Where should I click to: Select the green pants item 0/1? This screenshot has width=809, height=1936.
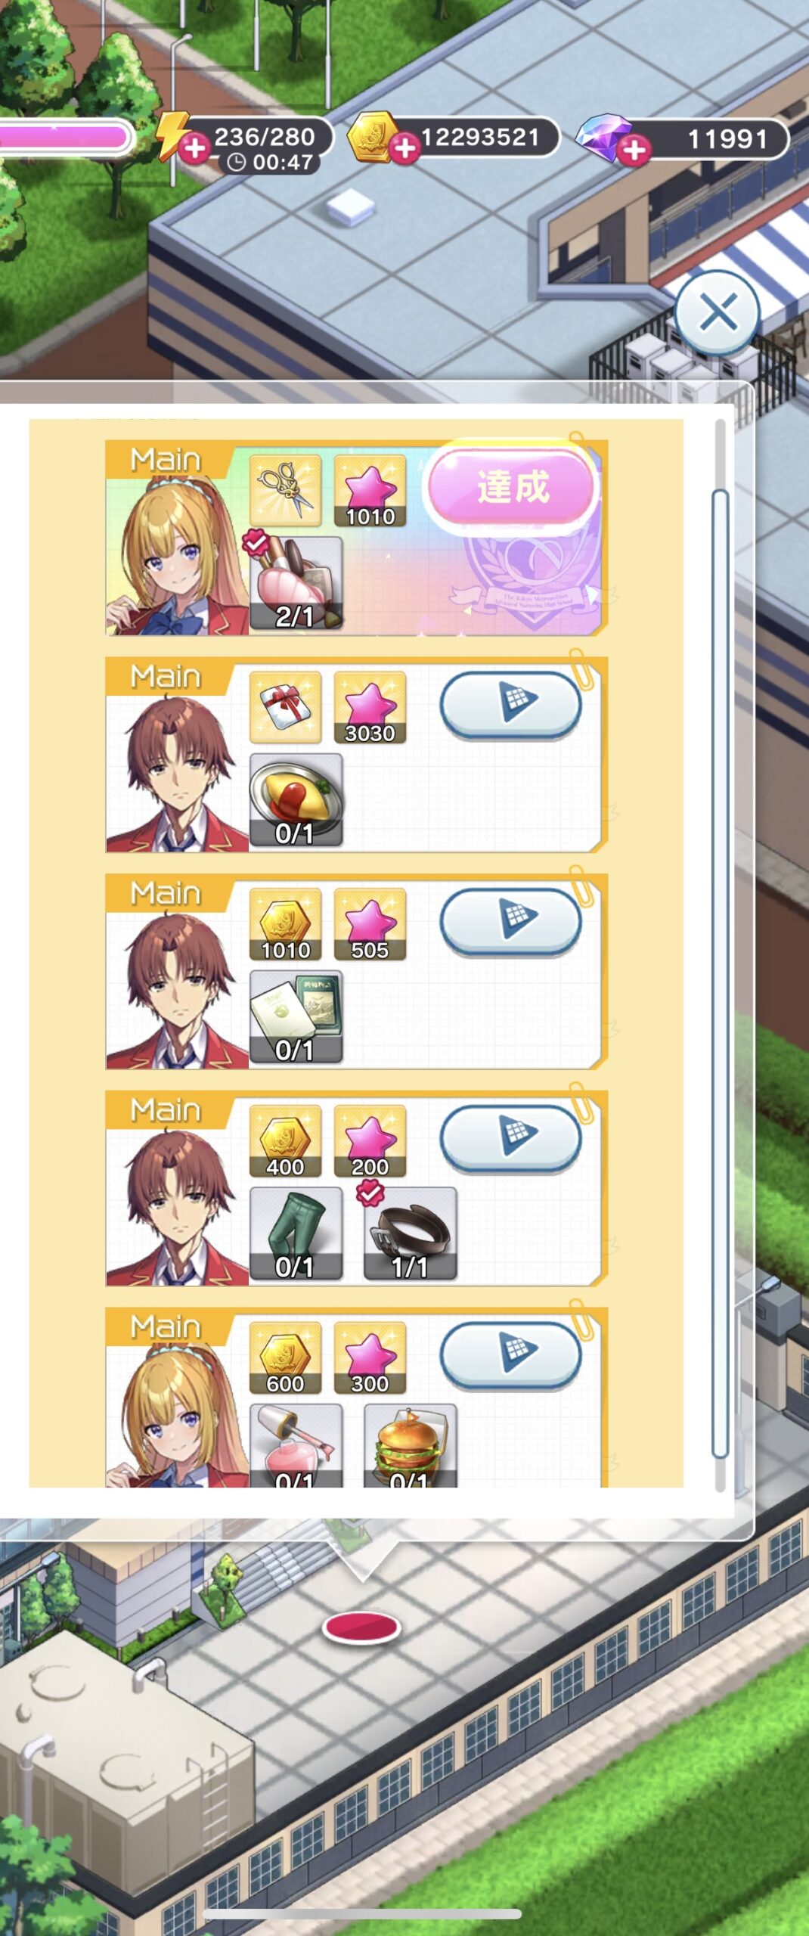coord(296,1233)
